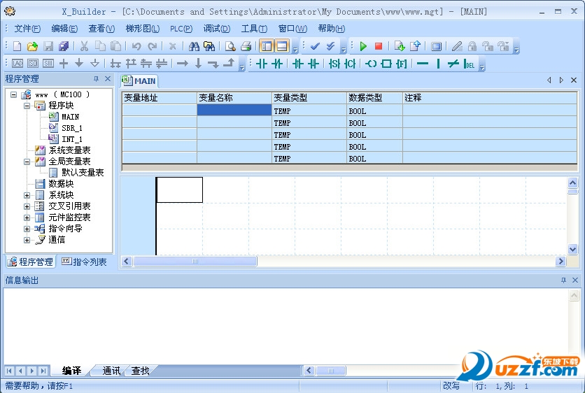Pin the 信息输出 panel
This screenshot has width=585, height=393.
(x=563, y=280)
